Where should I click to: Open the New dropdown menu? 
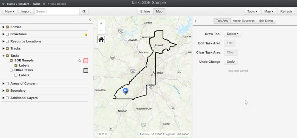pyautogui.click(x=10, y=11)
